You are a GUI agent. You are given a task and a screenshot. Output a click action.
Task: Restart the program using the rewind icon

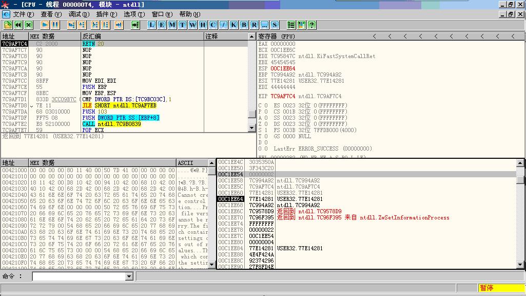[18, 25]
